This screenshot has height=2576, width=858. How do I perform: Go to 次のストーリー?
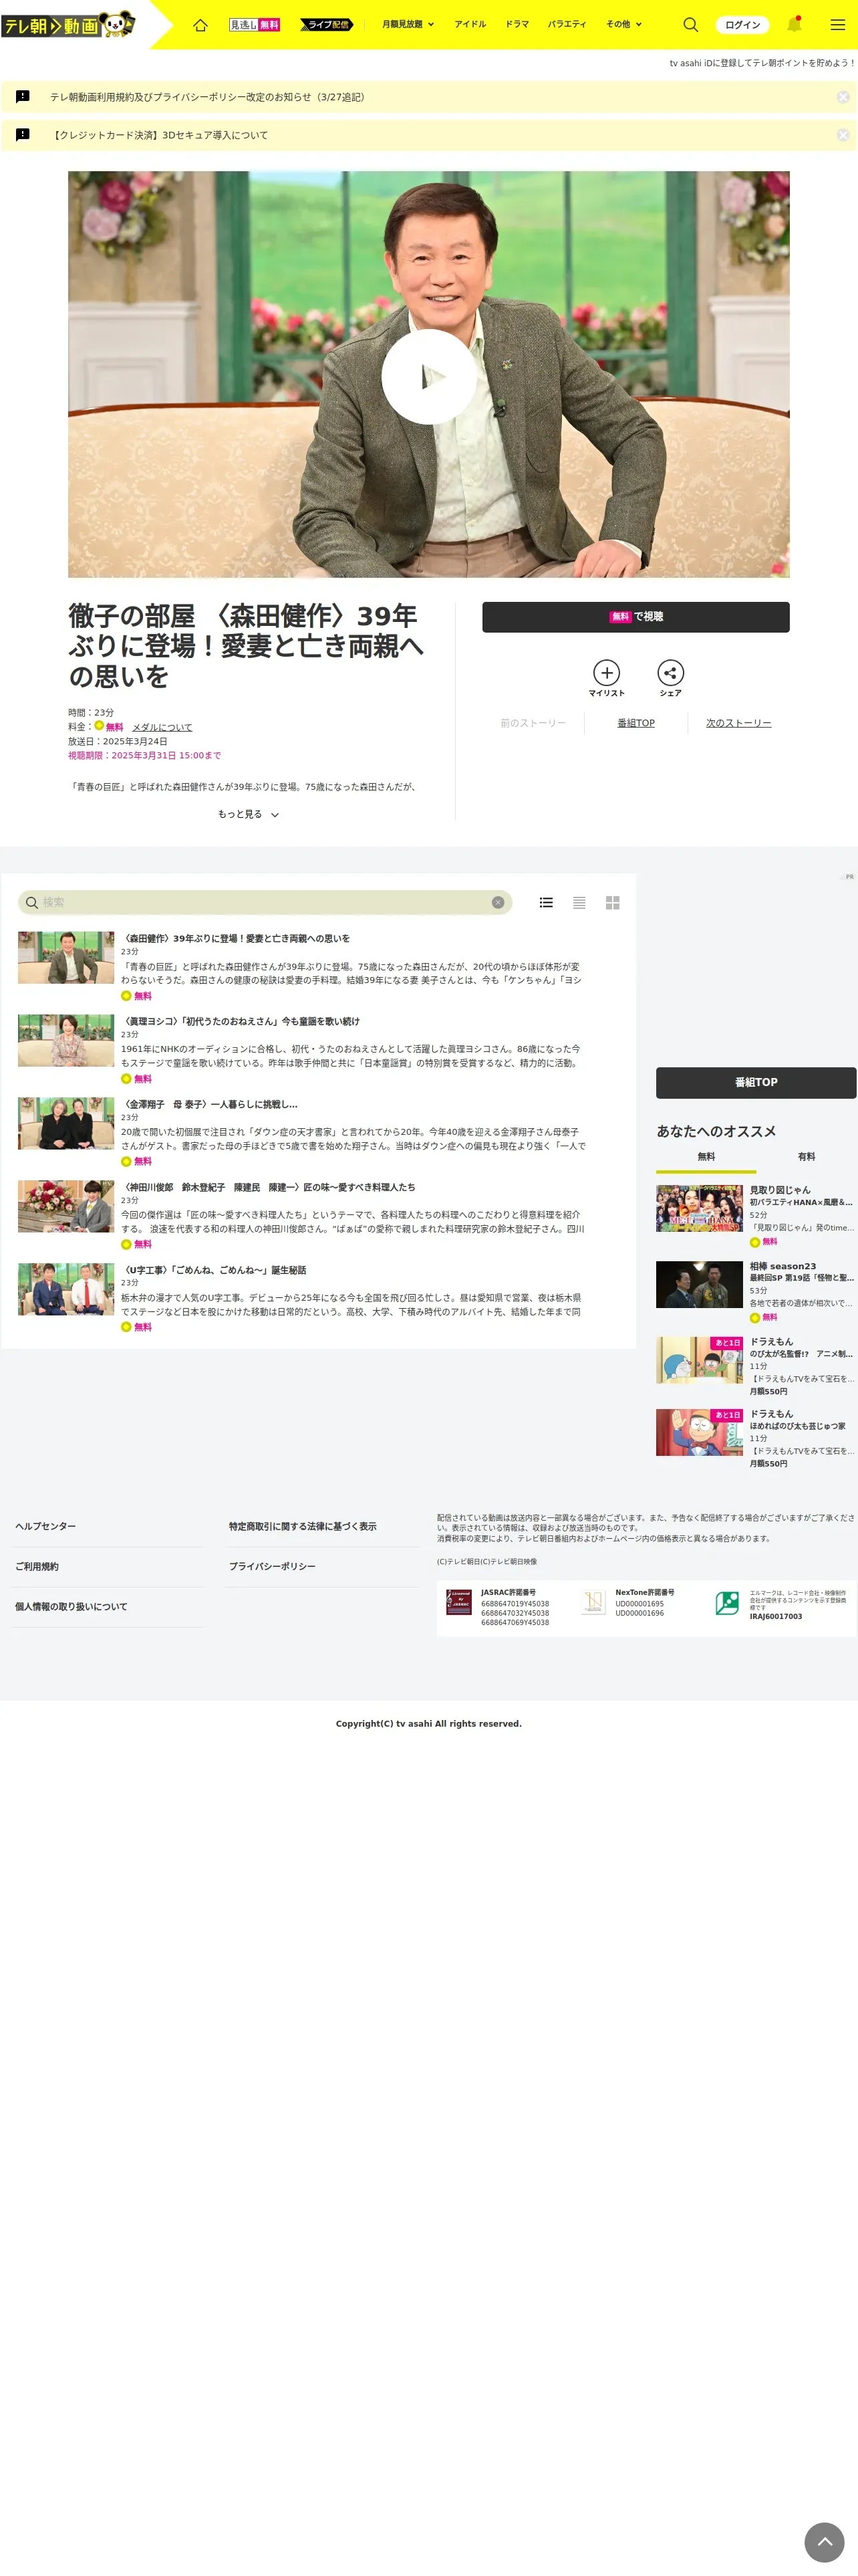click(x=738, y=723)
